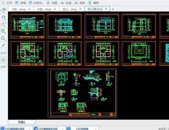Click the 后退 undo arrow
Image resolution: width=169 pixels, height=130 pixels.
tap(62, 3)
